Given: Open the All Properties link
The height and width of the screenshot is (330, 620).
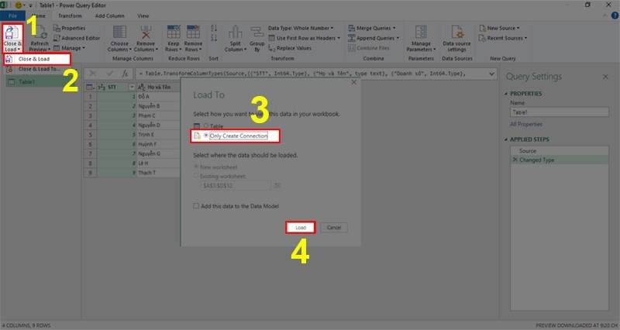Looking at the screenshot, I should pos(526,124).
